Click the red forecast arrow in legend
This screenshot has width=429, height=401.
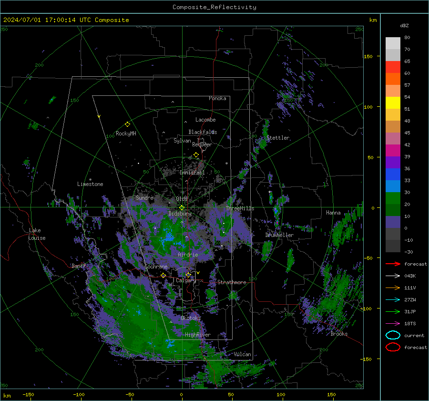tap(393, 264)
